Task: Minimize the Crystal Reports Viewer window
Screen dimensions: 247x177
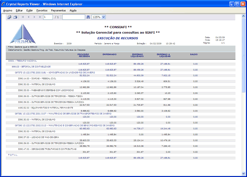Action: [x=232, y=4]
